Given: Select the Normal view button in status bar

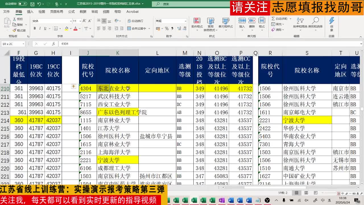Looking at the screenshot, I should (297, 193).
